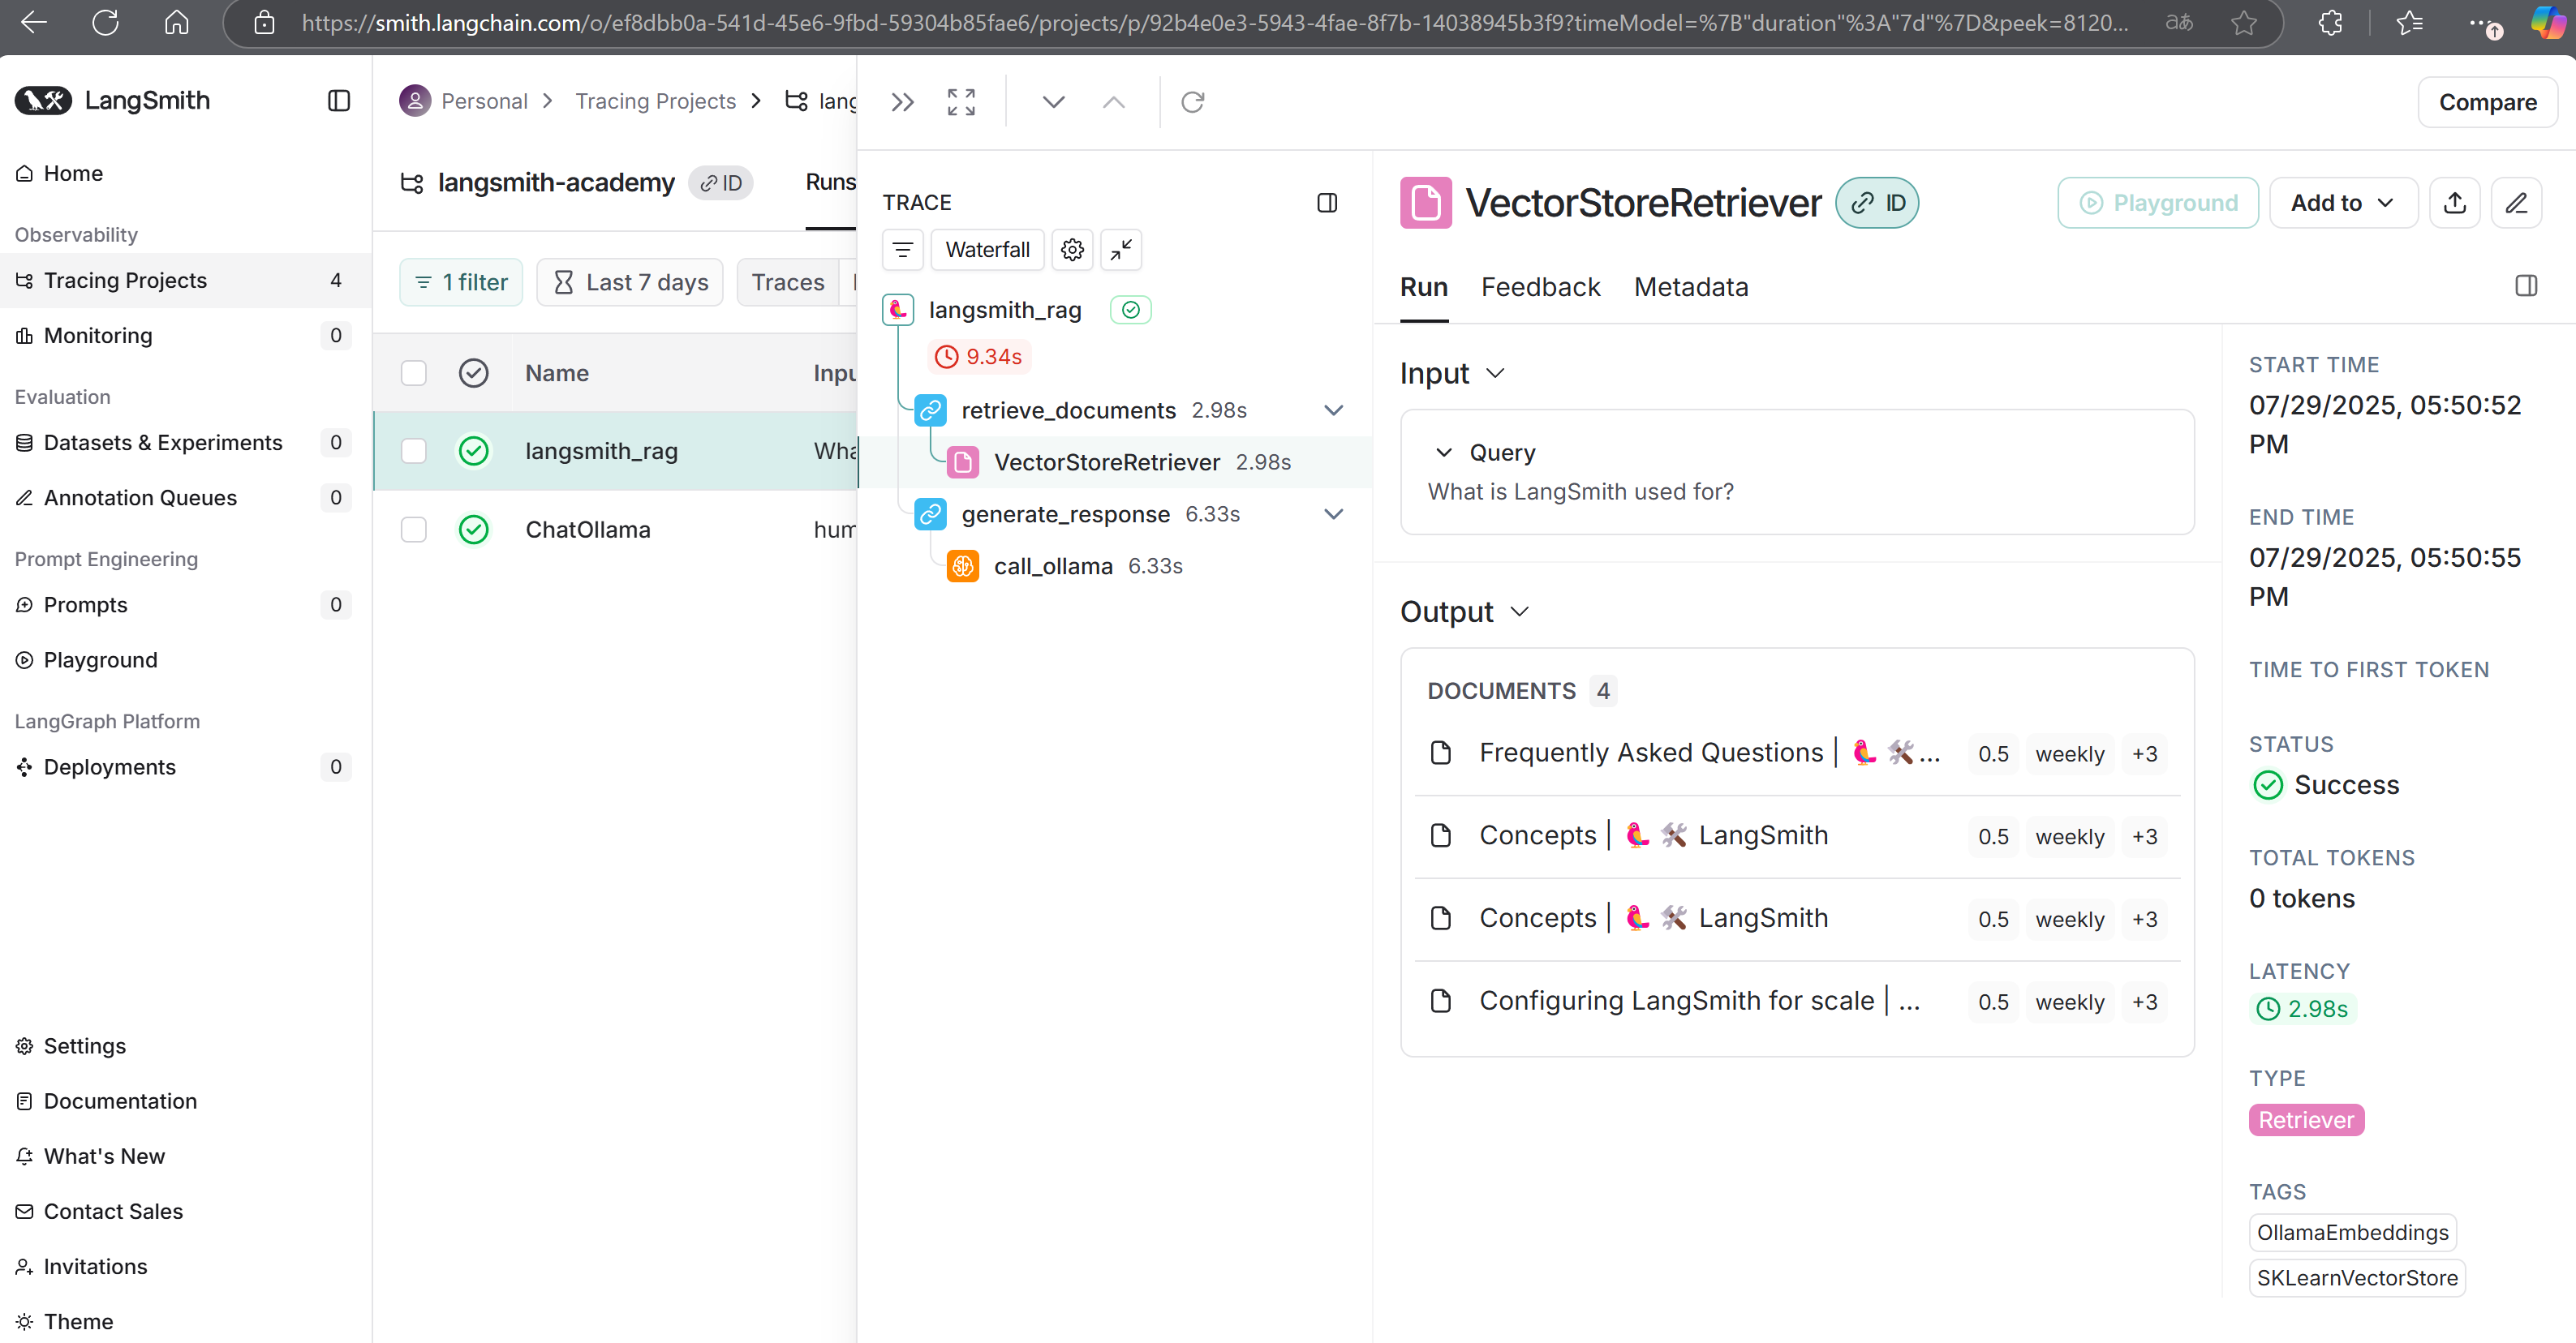Image resolution: width=2576 pixels, height=1343 pixels.
Task: Bookmark this page with star icon
Action: [2243, 23]
